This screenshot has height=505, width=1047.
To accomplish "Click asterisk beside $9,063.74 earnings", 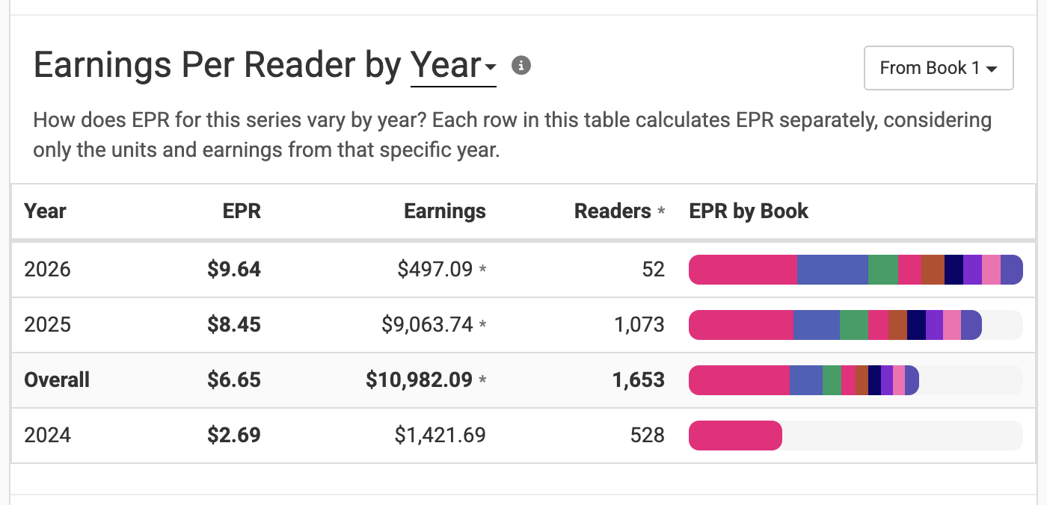I will (x=482, y=325).
